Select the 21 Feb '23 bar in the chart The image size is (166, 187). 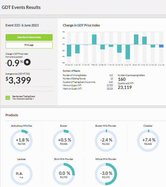(102, 47)
